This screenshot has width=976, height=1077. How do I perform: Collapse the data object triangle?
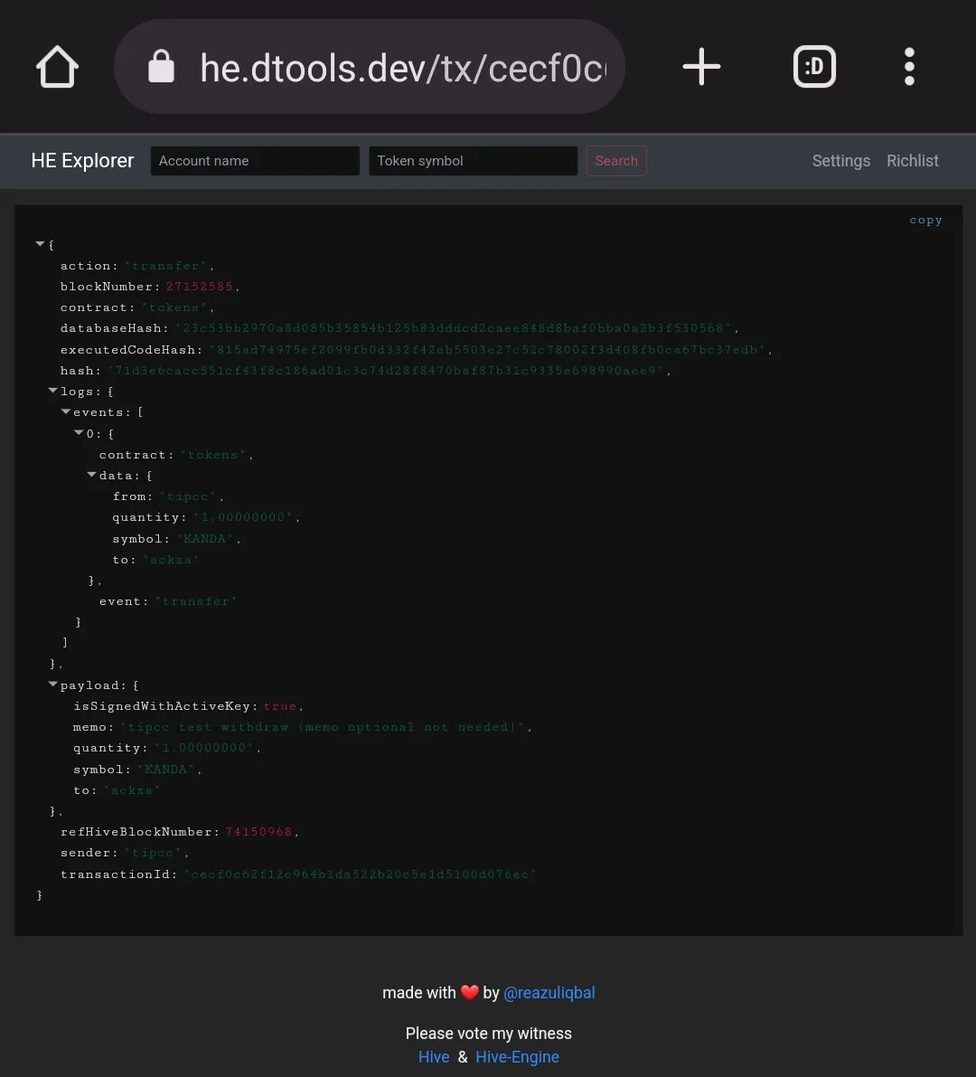(x=92, y=474)
